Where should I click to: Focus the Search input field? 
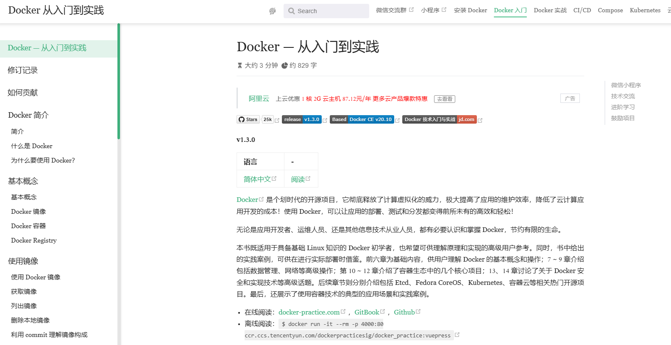(326, 11)
